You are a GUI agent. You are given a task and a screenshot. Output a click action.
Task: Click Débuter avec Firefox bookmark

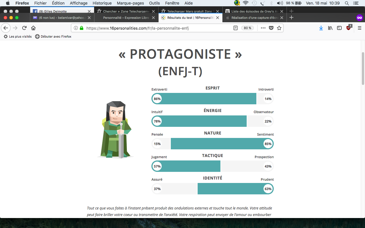[53, 36]
